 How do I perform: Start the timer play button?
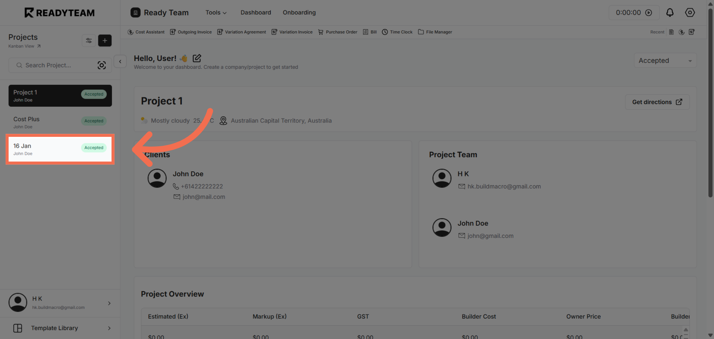click(649, 12)
